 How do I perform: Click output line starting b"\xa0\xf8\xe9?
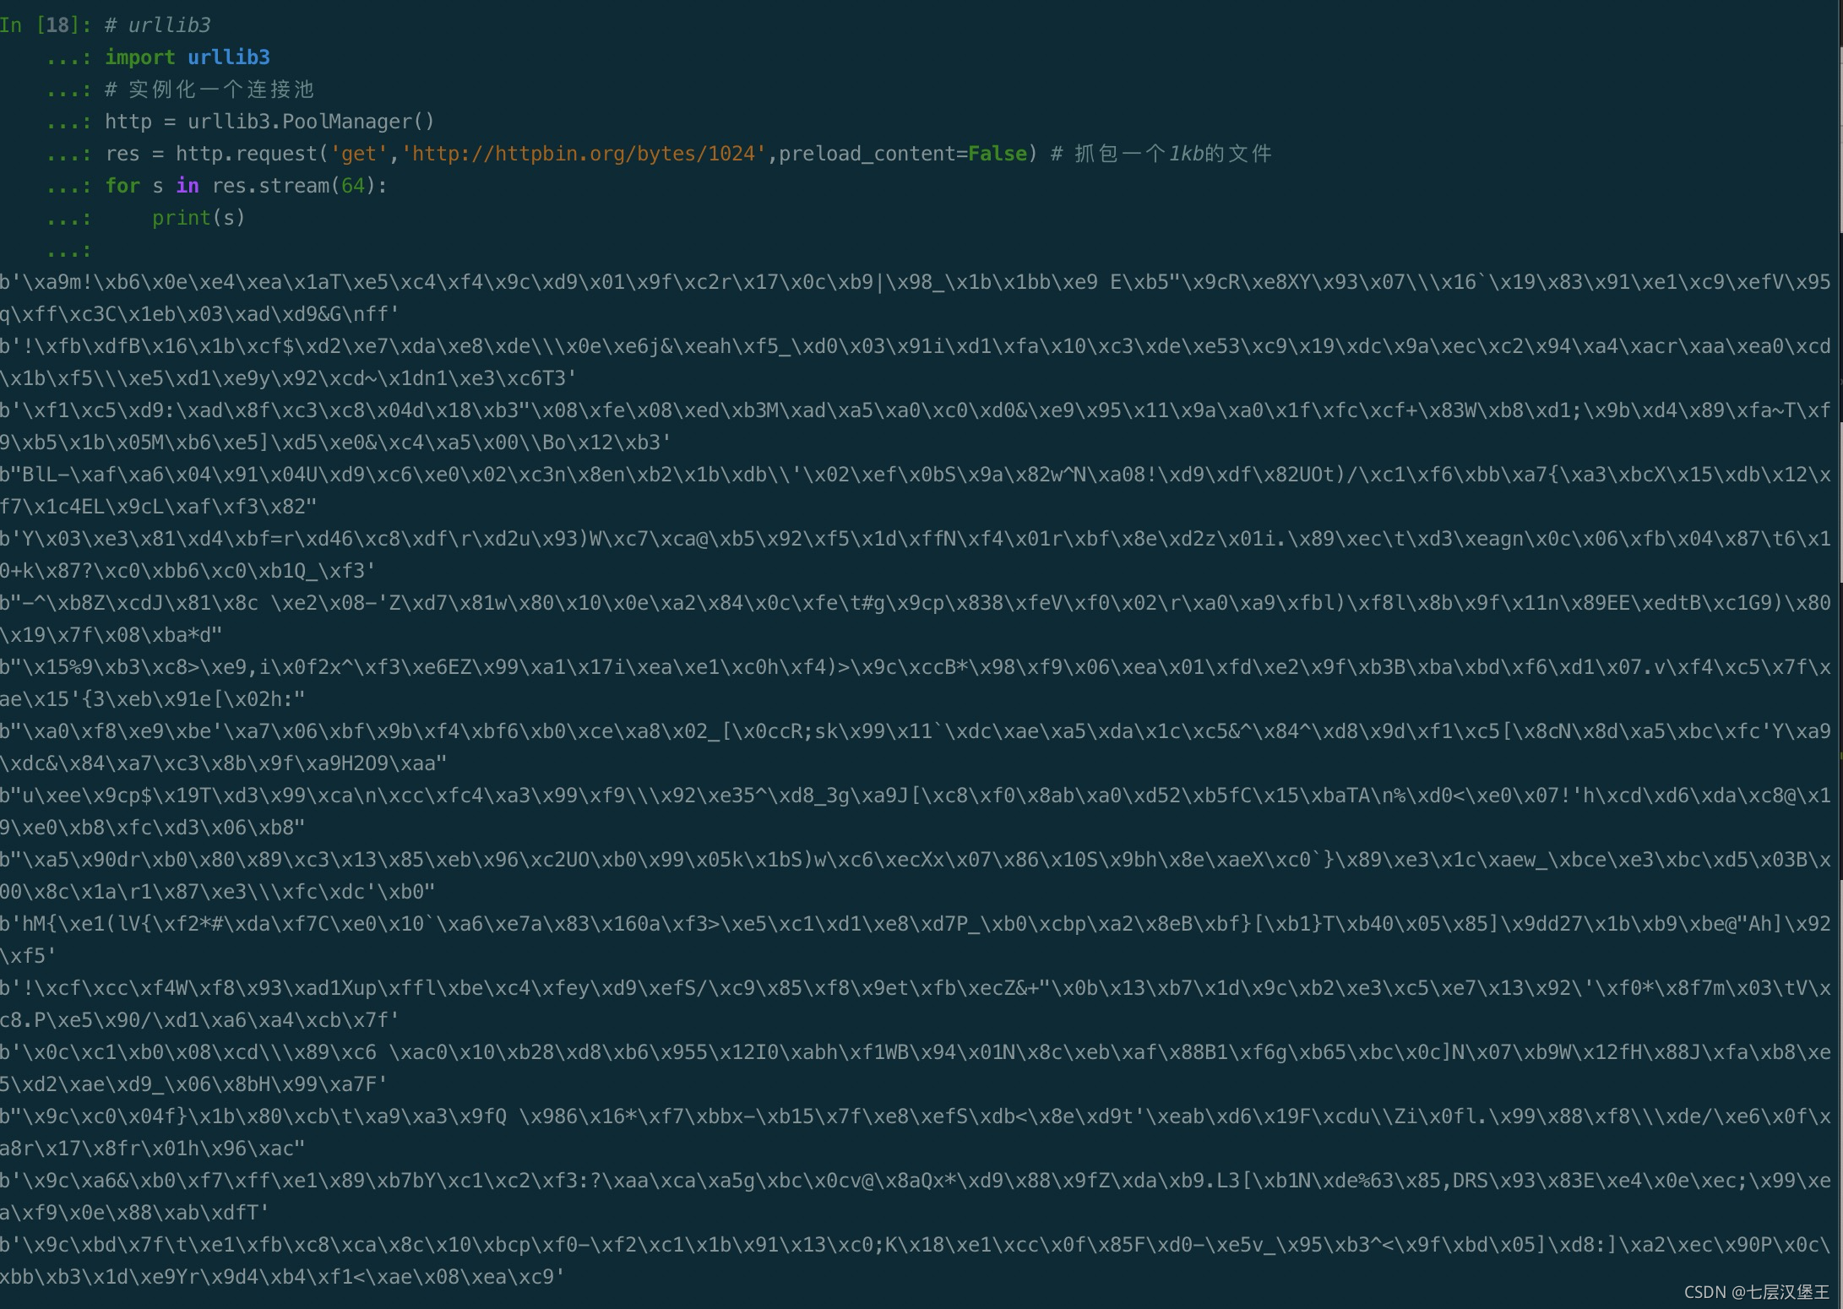916,747
